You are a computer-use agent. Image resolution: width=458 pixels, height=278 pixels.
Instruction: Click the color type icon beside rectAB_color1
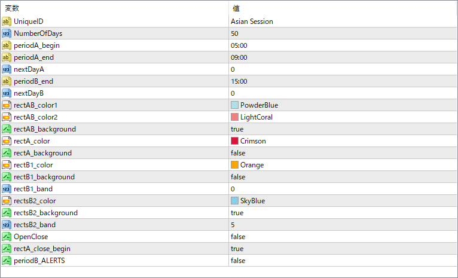[7, 105]
